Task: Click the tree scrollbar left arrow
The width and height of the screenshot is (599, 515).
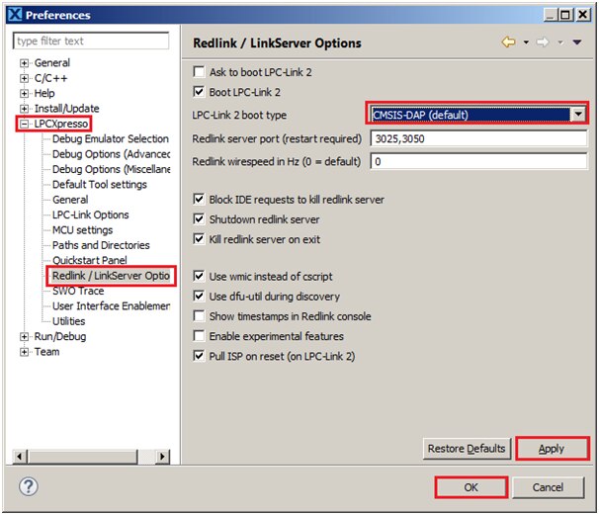Action: pyautogui.click(x=20, y=456)
